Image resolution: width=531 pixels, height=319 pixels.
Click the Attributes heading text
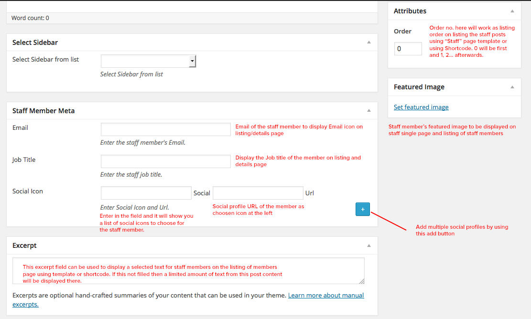click(410, 11)
